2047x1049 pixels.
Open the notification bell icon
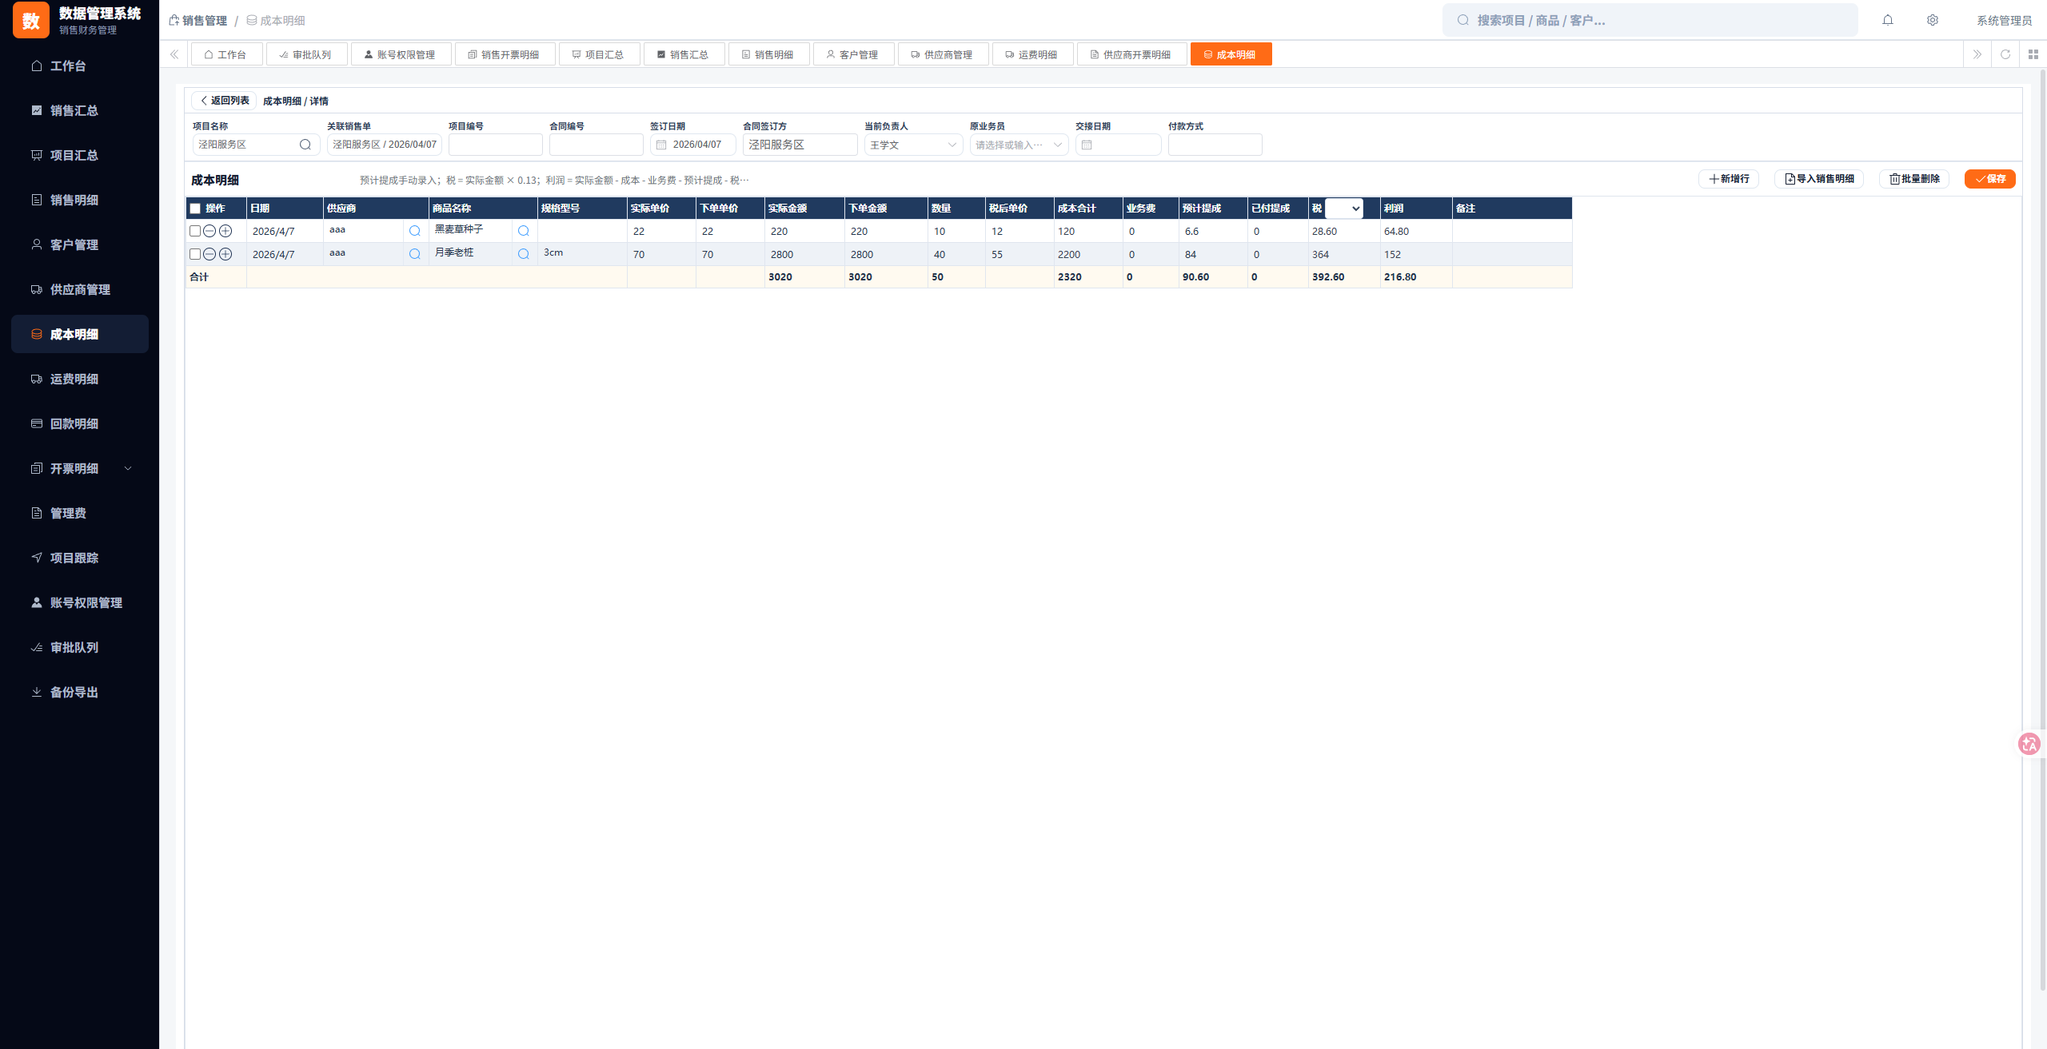pos(1887,20)
